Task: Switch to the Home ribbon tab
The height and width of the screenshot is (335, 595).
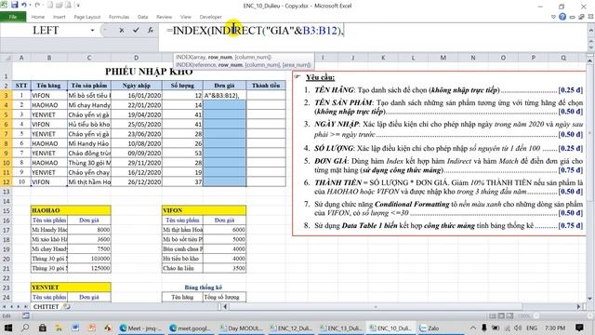Action: pyautogui.click(x=38, y=17)
